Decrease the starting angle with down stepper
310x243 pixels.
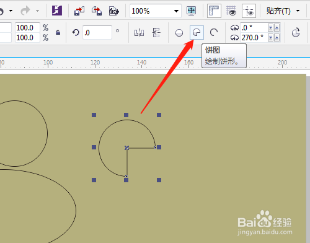point(270,27)
